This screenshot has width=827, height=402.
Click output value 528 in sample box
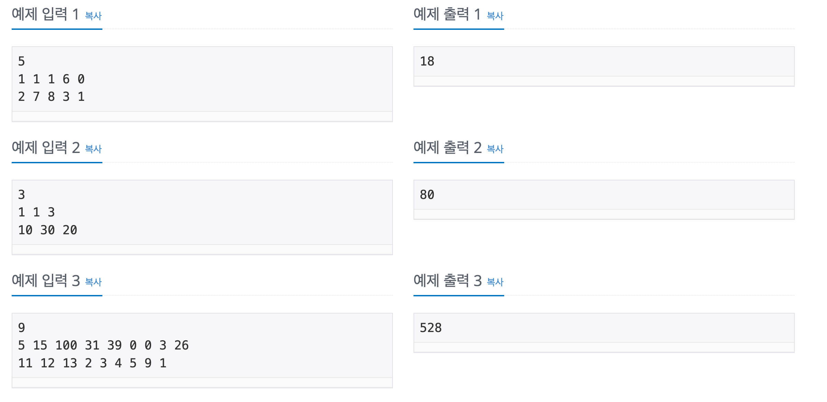pyautogui.click(x=431, y=328)
